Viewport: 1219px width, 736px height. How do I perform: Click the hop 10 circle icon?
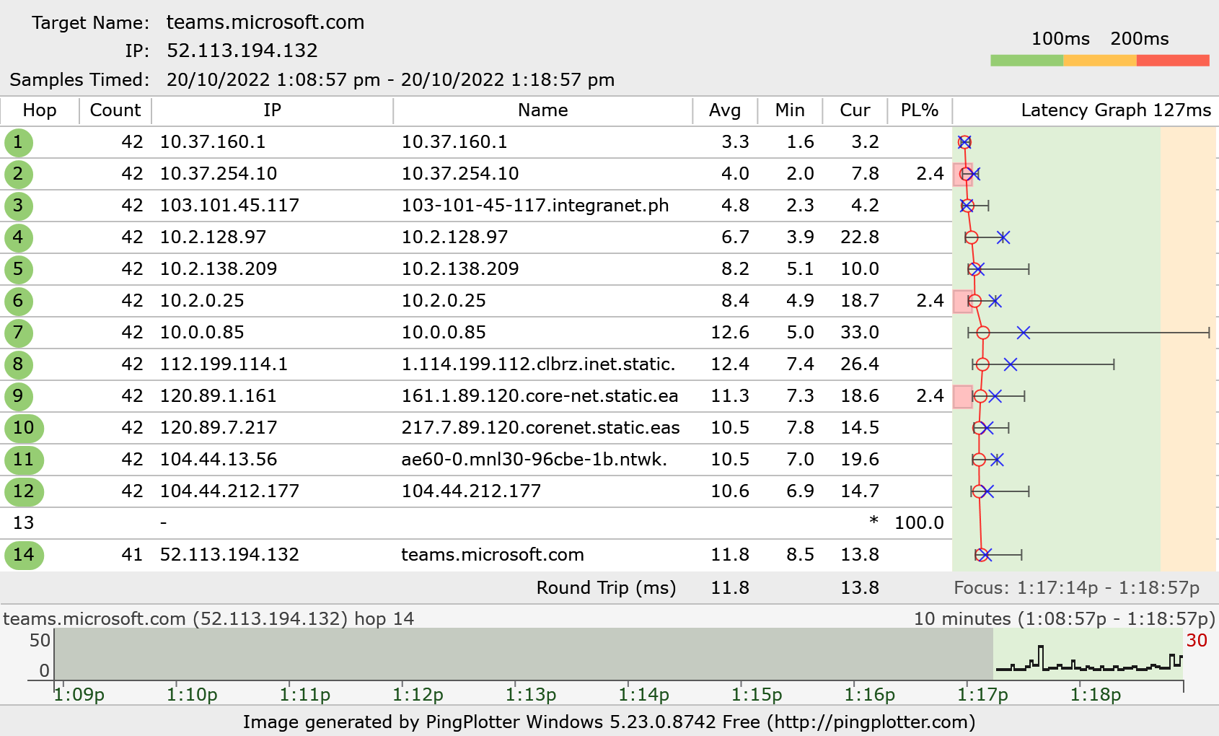[x=23, y=428]
